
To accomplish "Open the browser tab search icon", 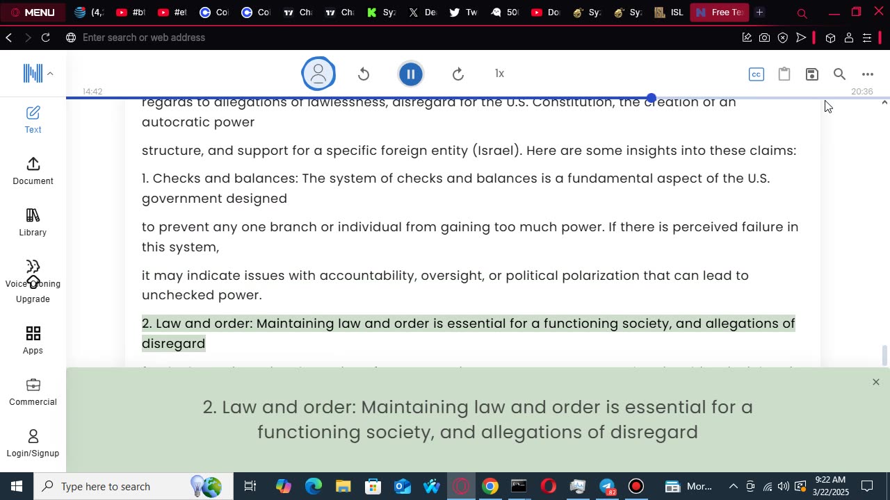I will click(802, 13).
